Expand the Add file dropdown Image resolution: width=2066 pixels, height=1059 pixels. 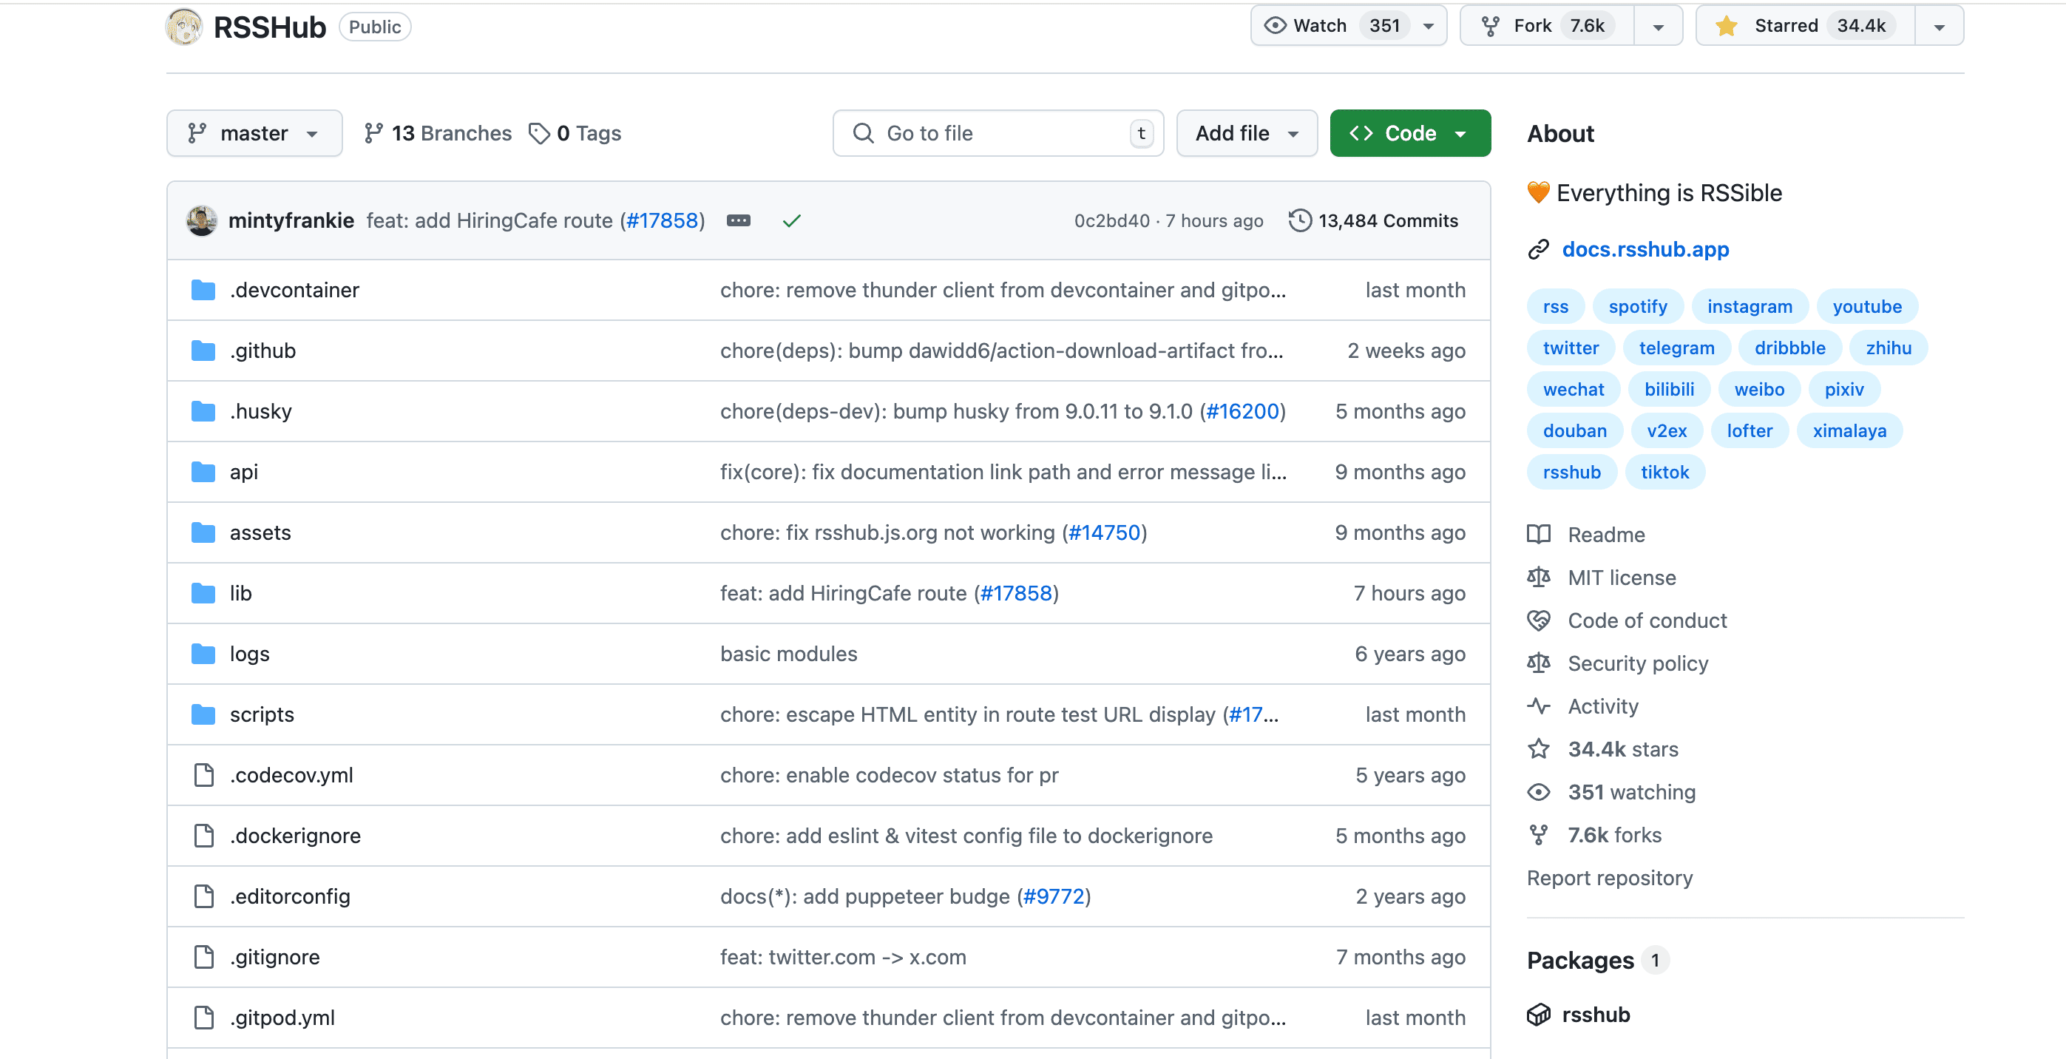(x=1247, y=133)
